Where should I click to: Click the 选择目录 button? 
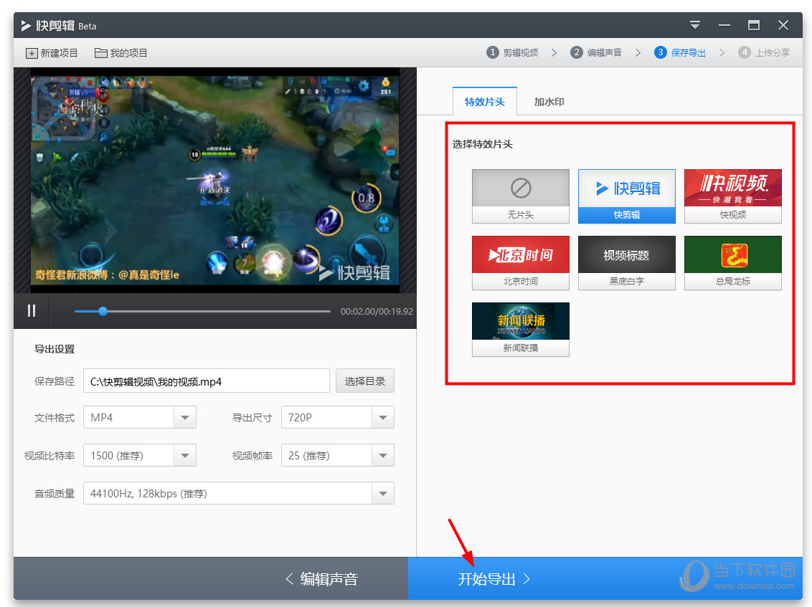tap(364, 381)
